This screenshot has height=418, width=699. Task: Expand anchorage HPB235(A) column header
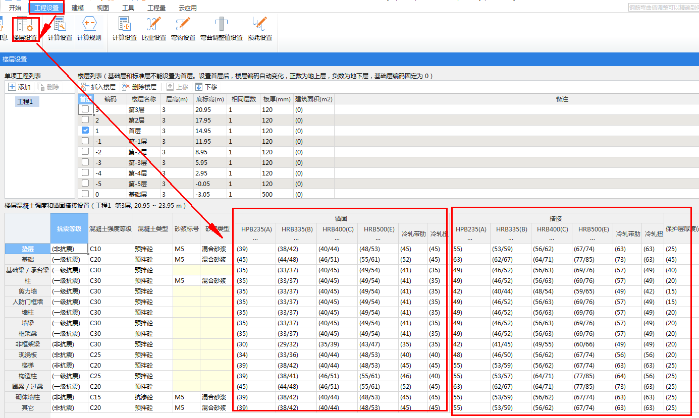click(x=256, y=233)
